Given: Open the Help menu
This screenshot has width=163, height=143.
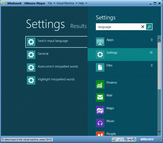Looking at the screenshot, I should [x=81, y=3].
